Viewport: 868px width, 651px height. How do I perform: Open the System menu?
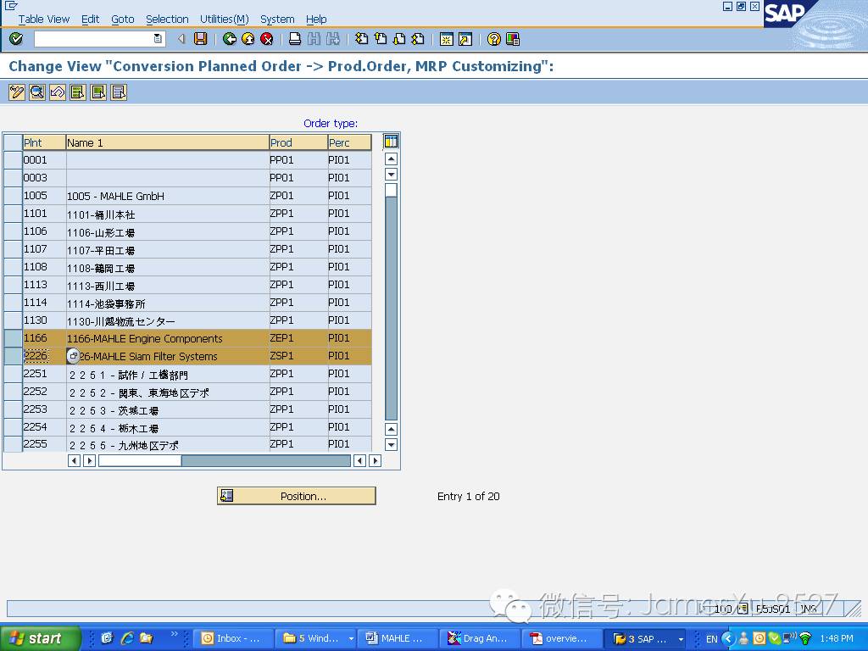(x=277, y=19)
